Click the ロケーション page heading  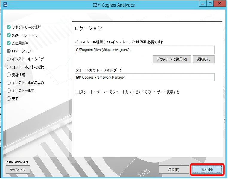(88, 28)
